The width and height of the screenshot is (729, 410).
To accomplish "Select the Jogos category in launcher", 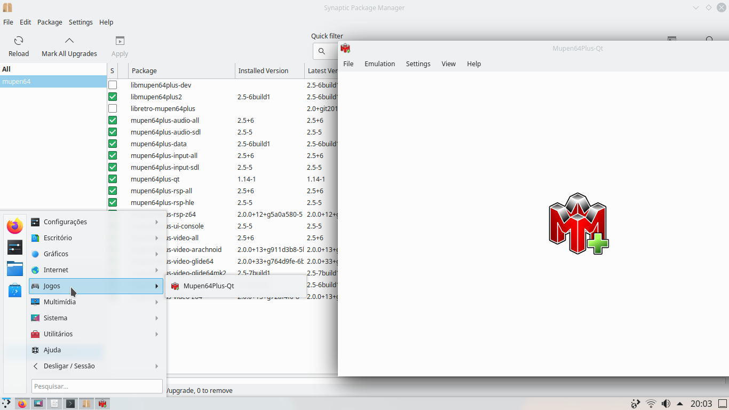I will tap(96, 286).
